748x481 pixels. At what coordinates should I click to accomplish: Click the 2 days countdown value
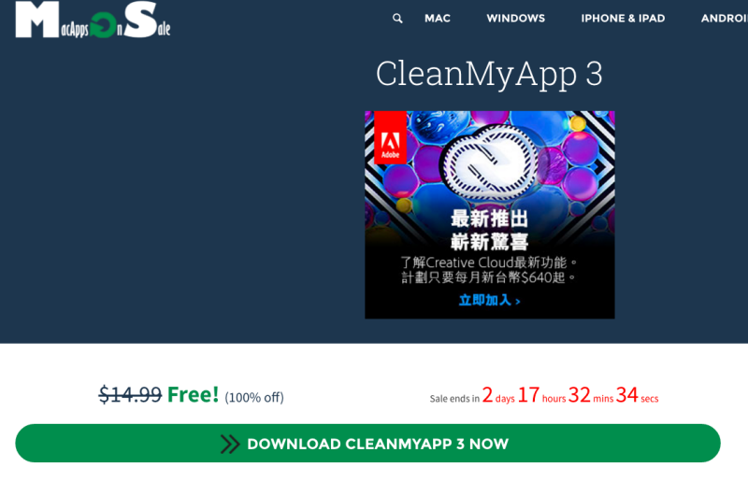click(x=498, y=395)
